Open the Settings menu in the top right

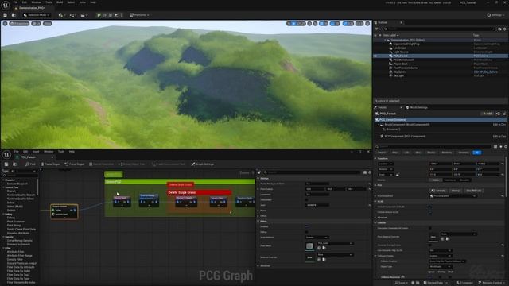(x=496, y=15)
